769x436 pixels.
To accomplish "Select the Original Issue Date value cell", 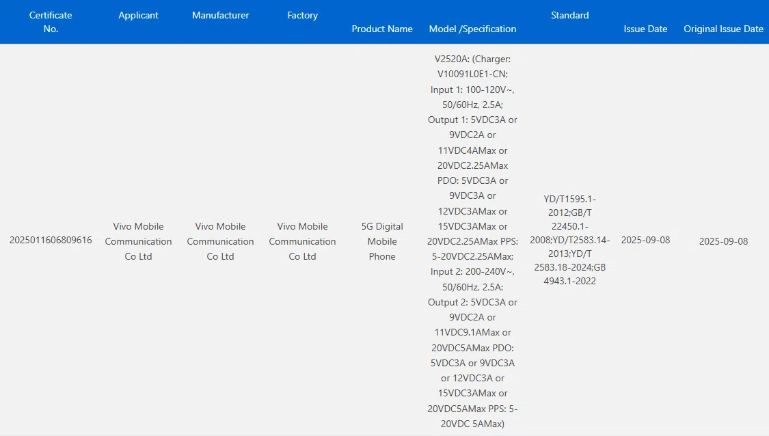I will [x=723, y=241].
